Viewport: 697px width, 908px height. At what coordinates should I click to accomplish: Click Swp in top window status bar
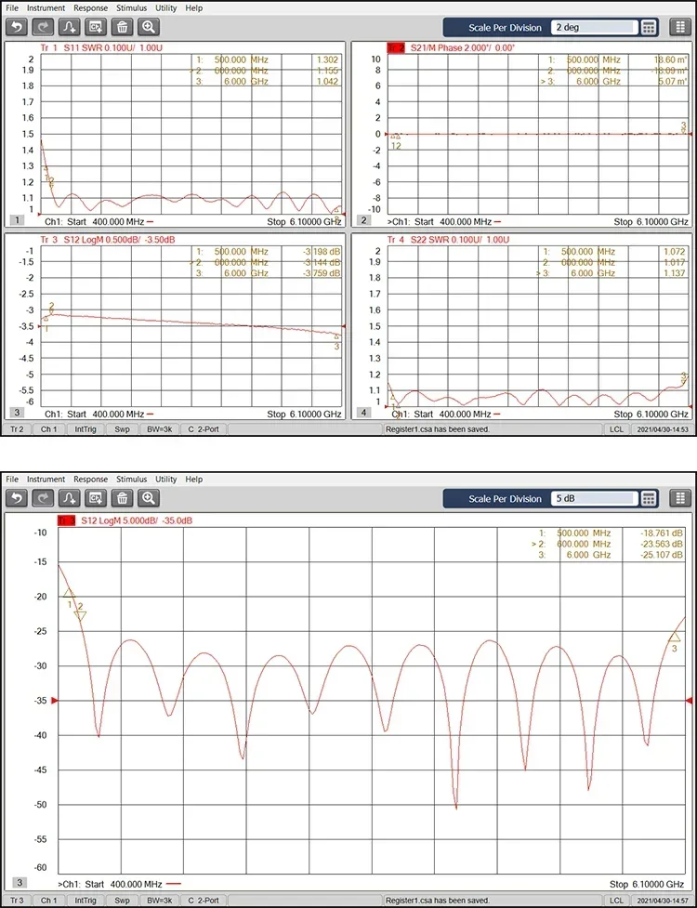(x=122, y=429)
